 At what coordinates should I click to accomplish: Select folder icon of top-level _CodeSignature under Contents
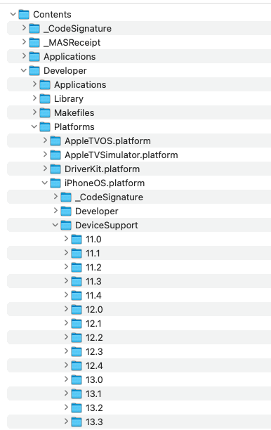click(x=34, y=28)
